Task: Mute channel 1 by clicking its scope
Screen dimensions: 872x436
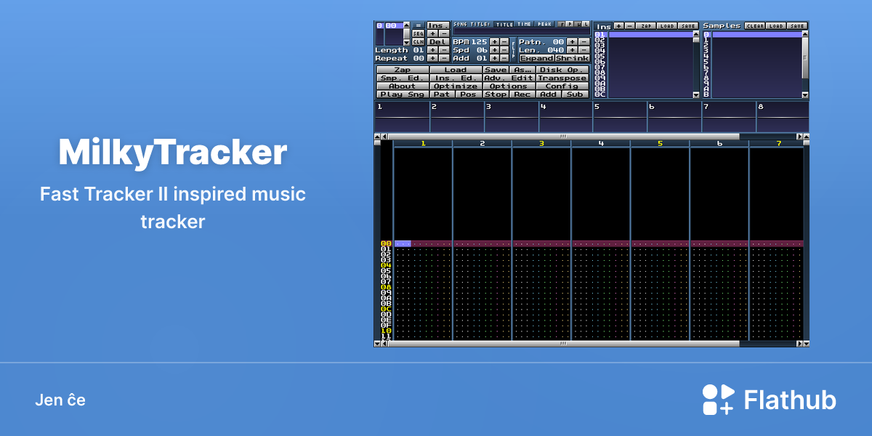Action: (402, 117)
